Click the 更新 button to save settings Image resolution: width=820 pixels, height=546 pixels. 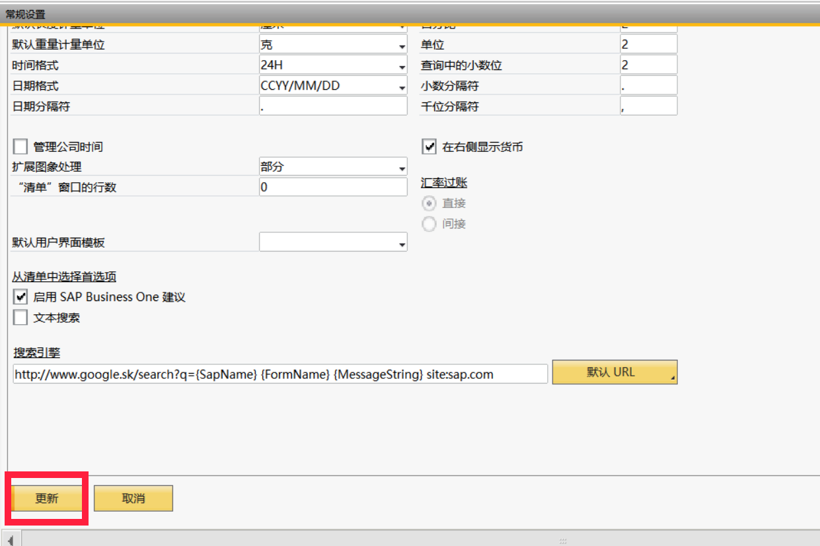(46, 498)
